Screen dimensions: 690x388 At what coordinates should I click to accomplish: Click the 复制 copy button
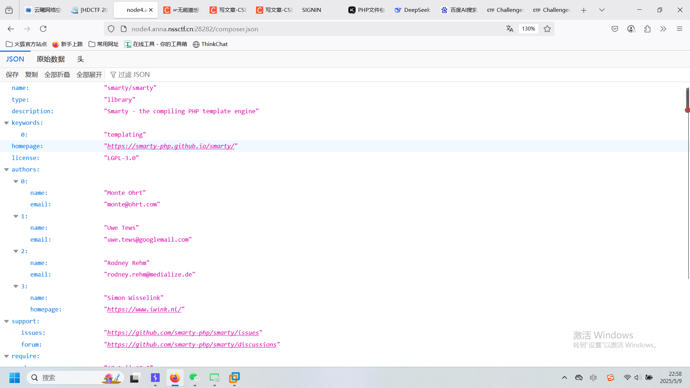(x=31, y=75)
